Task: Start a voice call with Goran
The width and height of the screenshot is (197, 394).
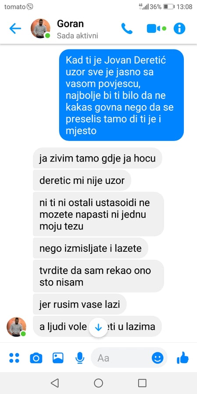Action: [127, 28]
